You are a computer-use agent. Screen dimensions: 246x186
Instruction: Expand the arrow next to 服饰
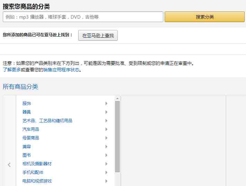106,104
